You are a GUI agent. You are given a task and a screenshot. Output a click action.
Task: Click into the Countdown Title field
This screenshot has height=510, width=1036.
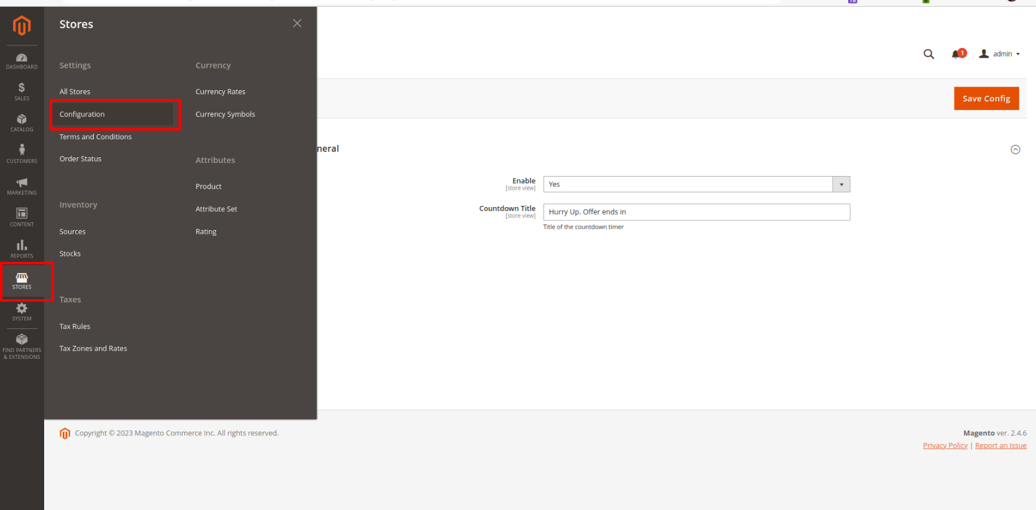coord(696,212)
